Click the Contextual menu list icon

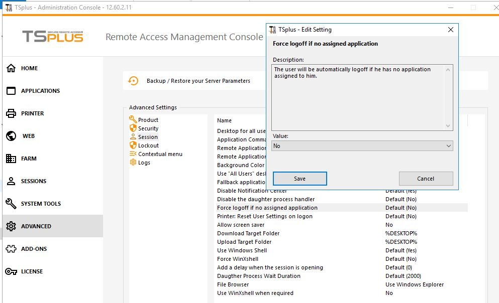click(x=133, y=154)
